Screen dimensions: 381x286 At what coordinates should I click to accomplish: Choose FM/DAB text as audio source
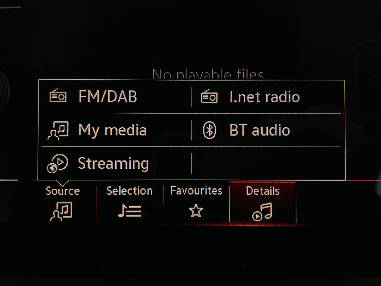108,96
